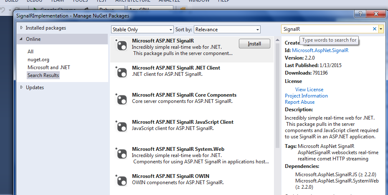This screenshot has width=388, height=195.
Task: Click the SignalR .NET Client package icon
Action: tap(121, 72)
